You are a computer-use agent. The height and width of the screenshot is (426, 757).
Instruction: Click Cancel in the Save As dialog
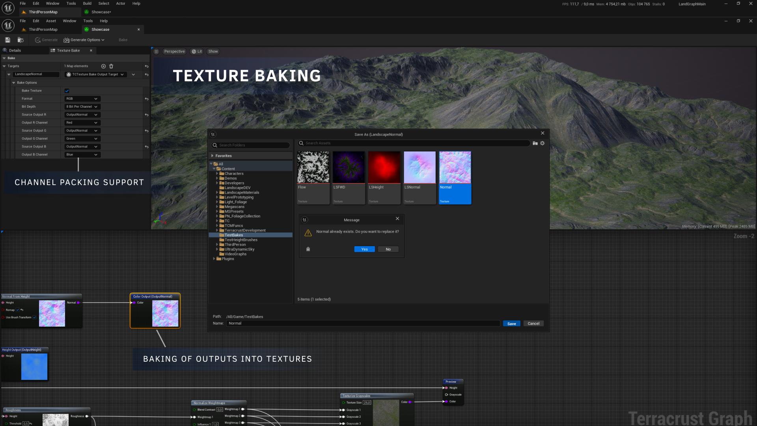click(x=533, y=323)
